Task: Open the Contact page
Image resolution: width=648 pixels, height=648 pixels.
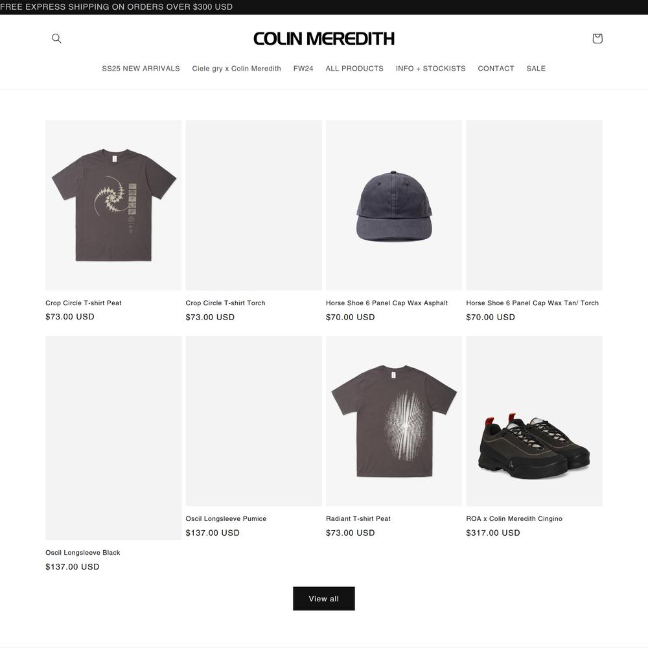Action: point(496,69)
